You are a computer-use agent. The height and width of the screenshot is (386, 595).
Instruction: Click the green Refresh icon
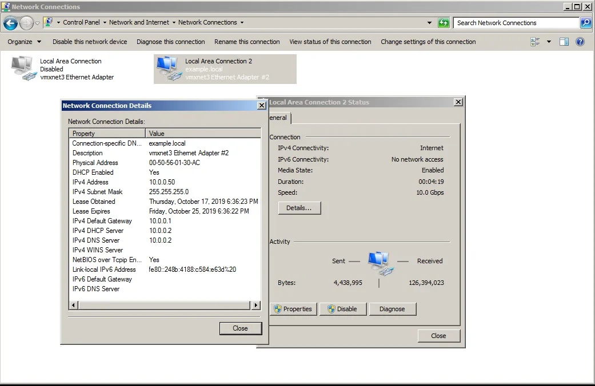444,23
